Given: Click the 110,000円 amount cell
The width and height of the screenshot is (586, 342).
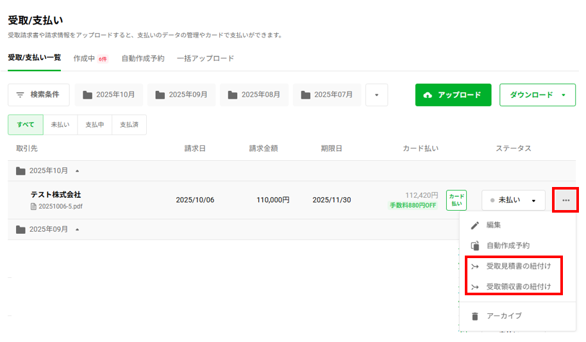Looking at the screenshot, I should 273,200.
